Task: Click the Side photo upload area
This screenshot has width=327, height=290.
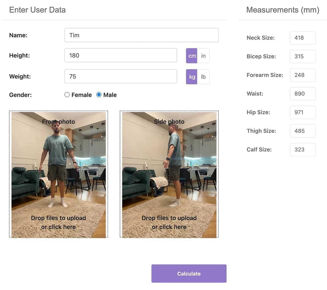Action: point(169,175)
